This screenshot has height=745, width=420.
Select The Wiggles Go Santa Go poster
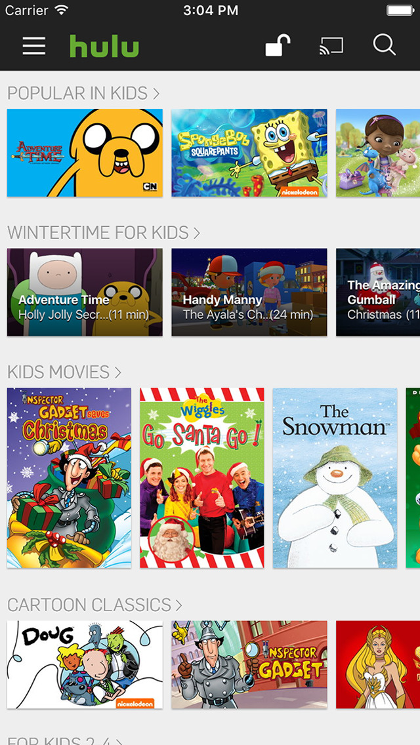(x=201, y=477)
